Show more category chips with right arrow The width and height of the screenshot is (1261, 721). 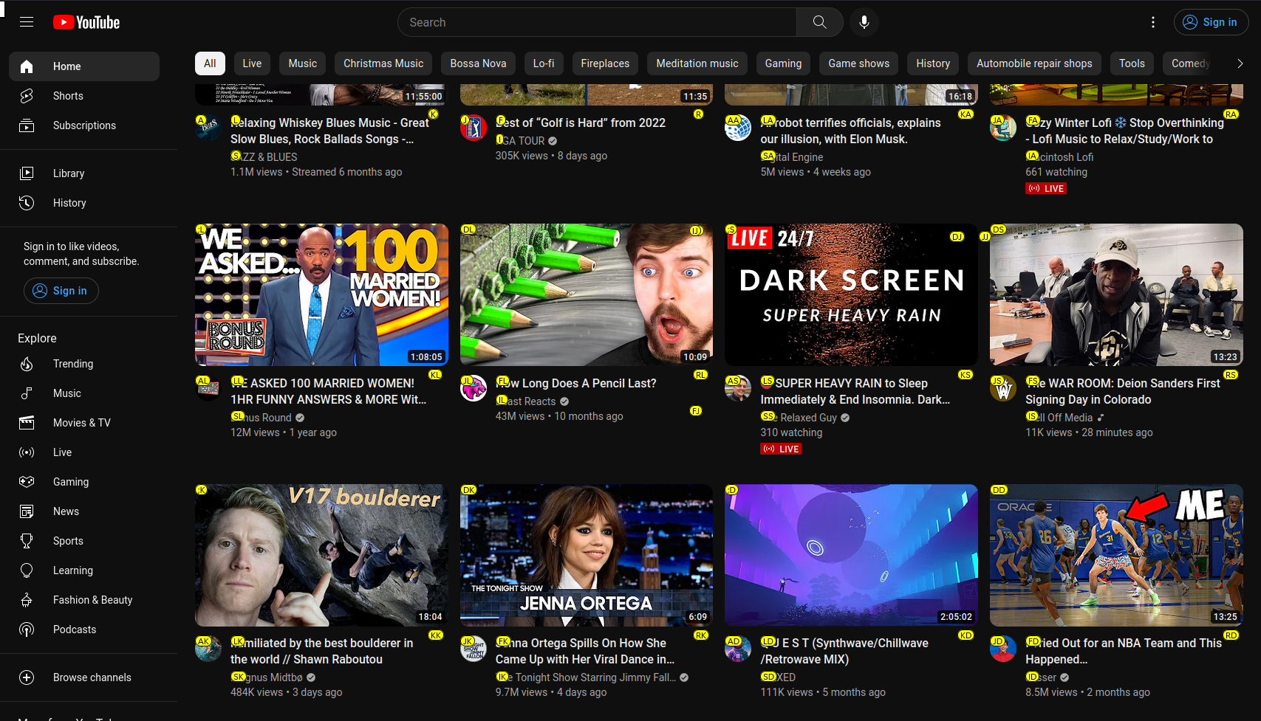point(1240,63)
